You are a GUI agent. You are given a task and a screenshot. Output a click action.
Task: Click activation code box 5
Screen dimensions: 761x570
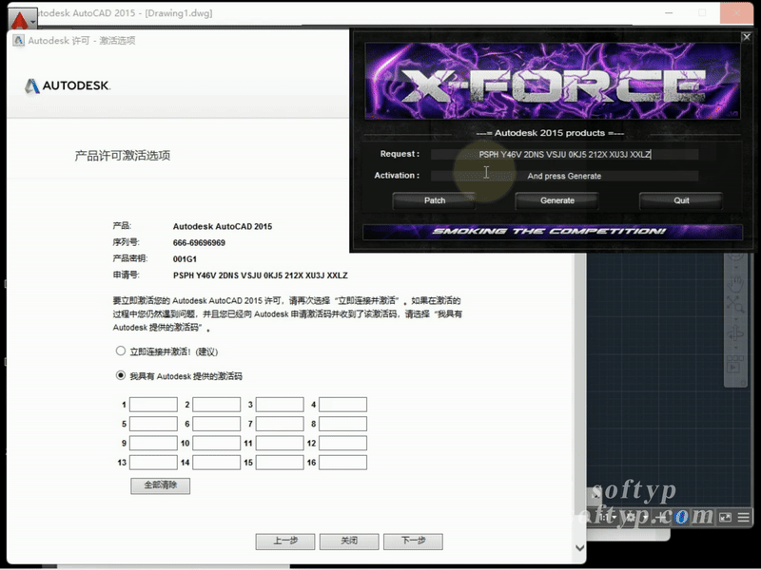(x=153, y=424)
